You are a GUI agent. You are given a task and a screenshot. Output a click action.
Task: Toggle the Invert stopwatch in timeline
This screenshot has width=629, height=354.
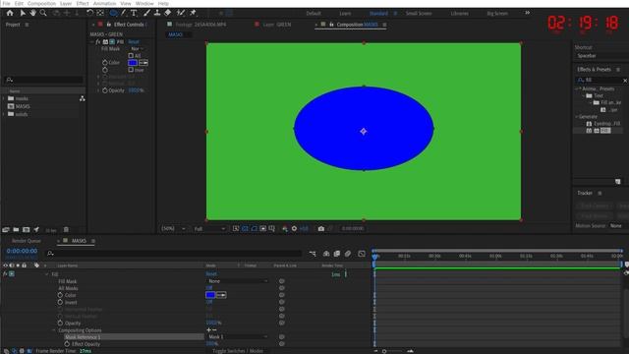click(x=60, y=302)
